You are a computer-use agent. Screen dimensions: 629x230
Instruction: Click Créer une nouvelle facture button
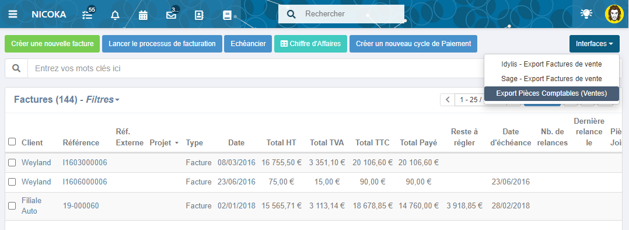click(x=52, y=44)
